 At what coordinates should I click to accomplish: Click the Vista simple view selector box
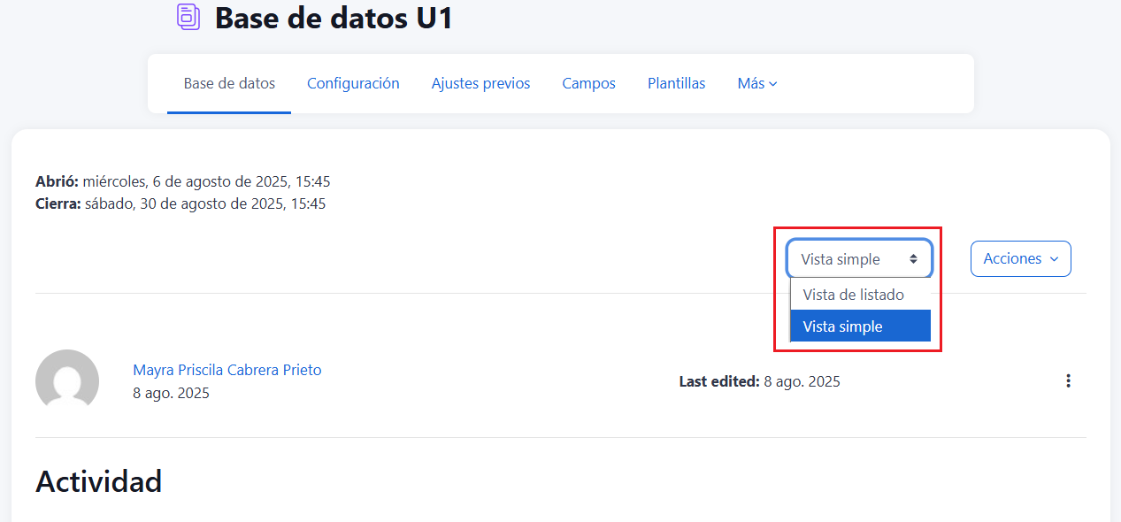[x=858, y=259]
